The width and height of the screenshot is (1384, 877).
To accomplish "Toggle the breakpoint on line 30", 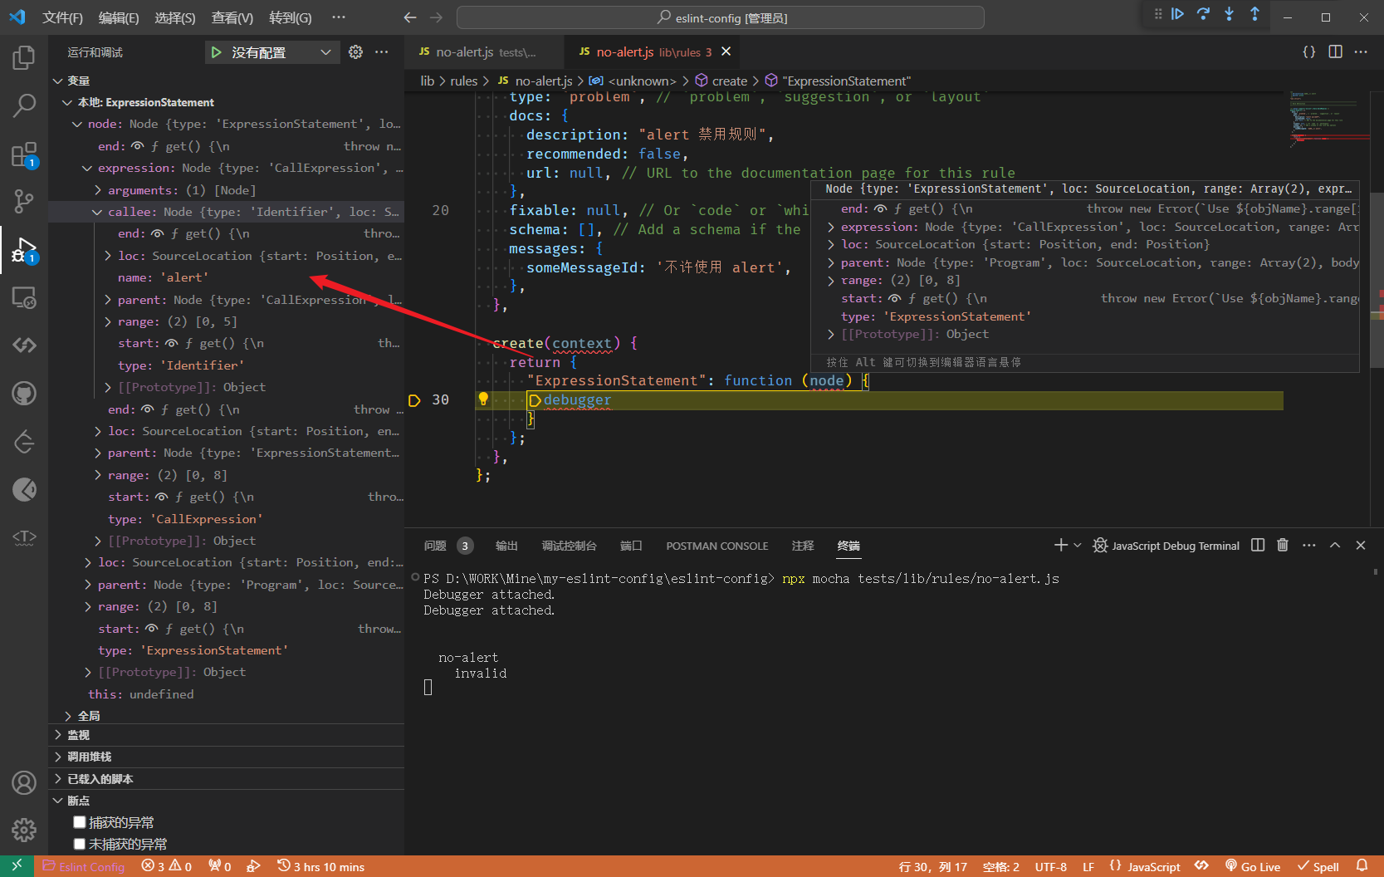I will (x=414, y=400).
